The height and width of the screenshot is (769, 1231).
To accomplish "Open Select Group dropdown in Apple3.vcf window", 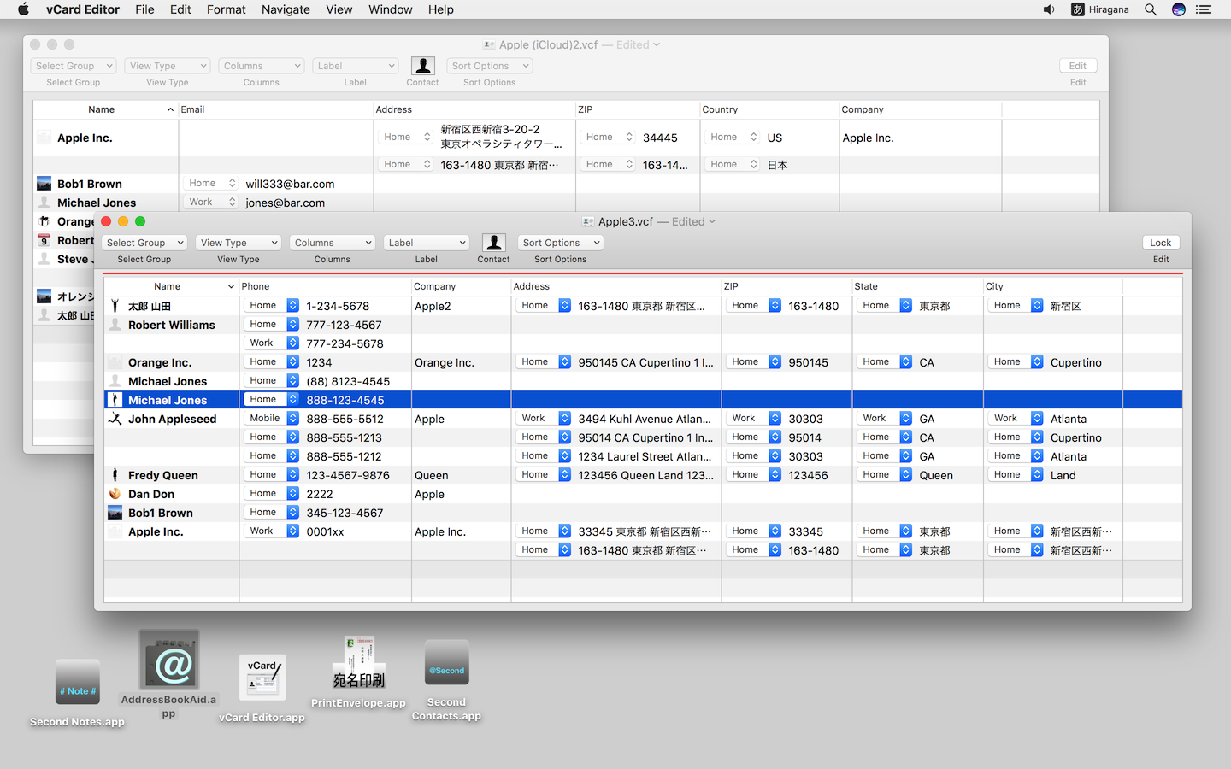I will coord(144,243).
